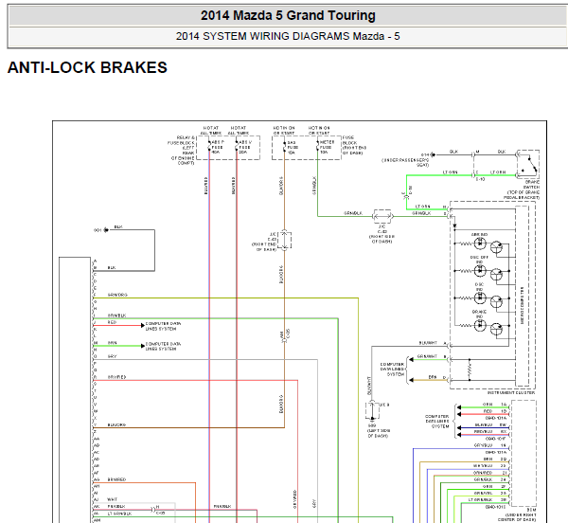This screenshot has height=523, width=568.
Task: Click the J/C junction box right side of dash
Action: click(382, 216)
